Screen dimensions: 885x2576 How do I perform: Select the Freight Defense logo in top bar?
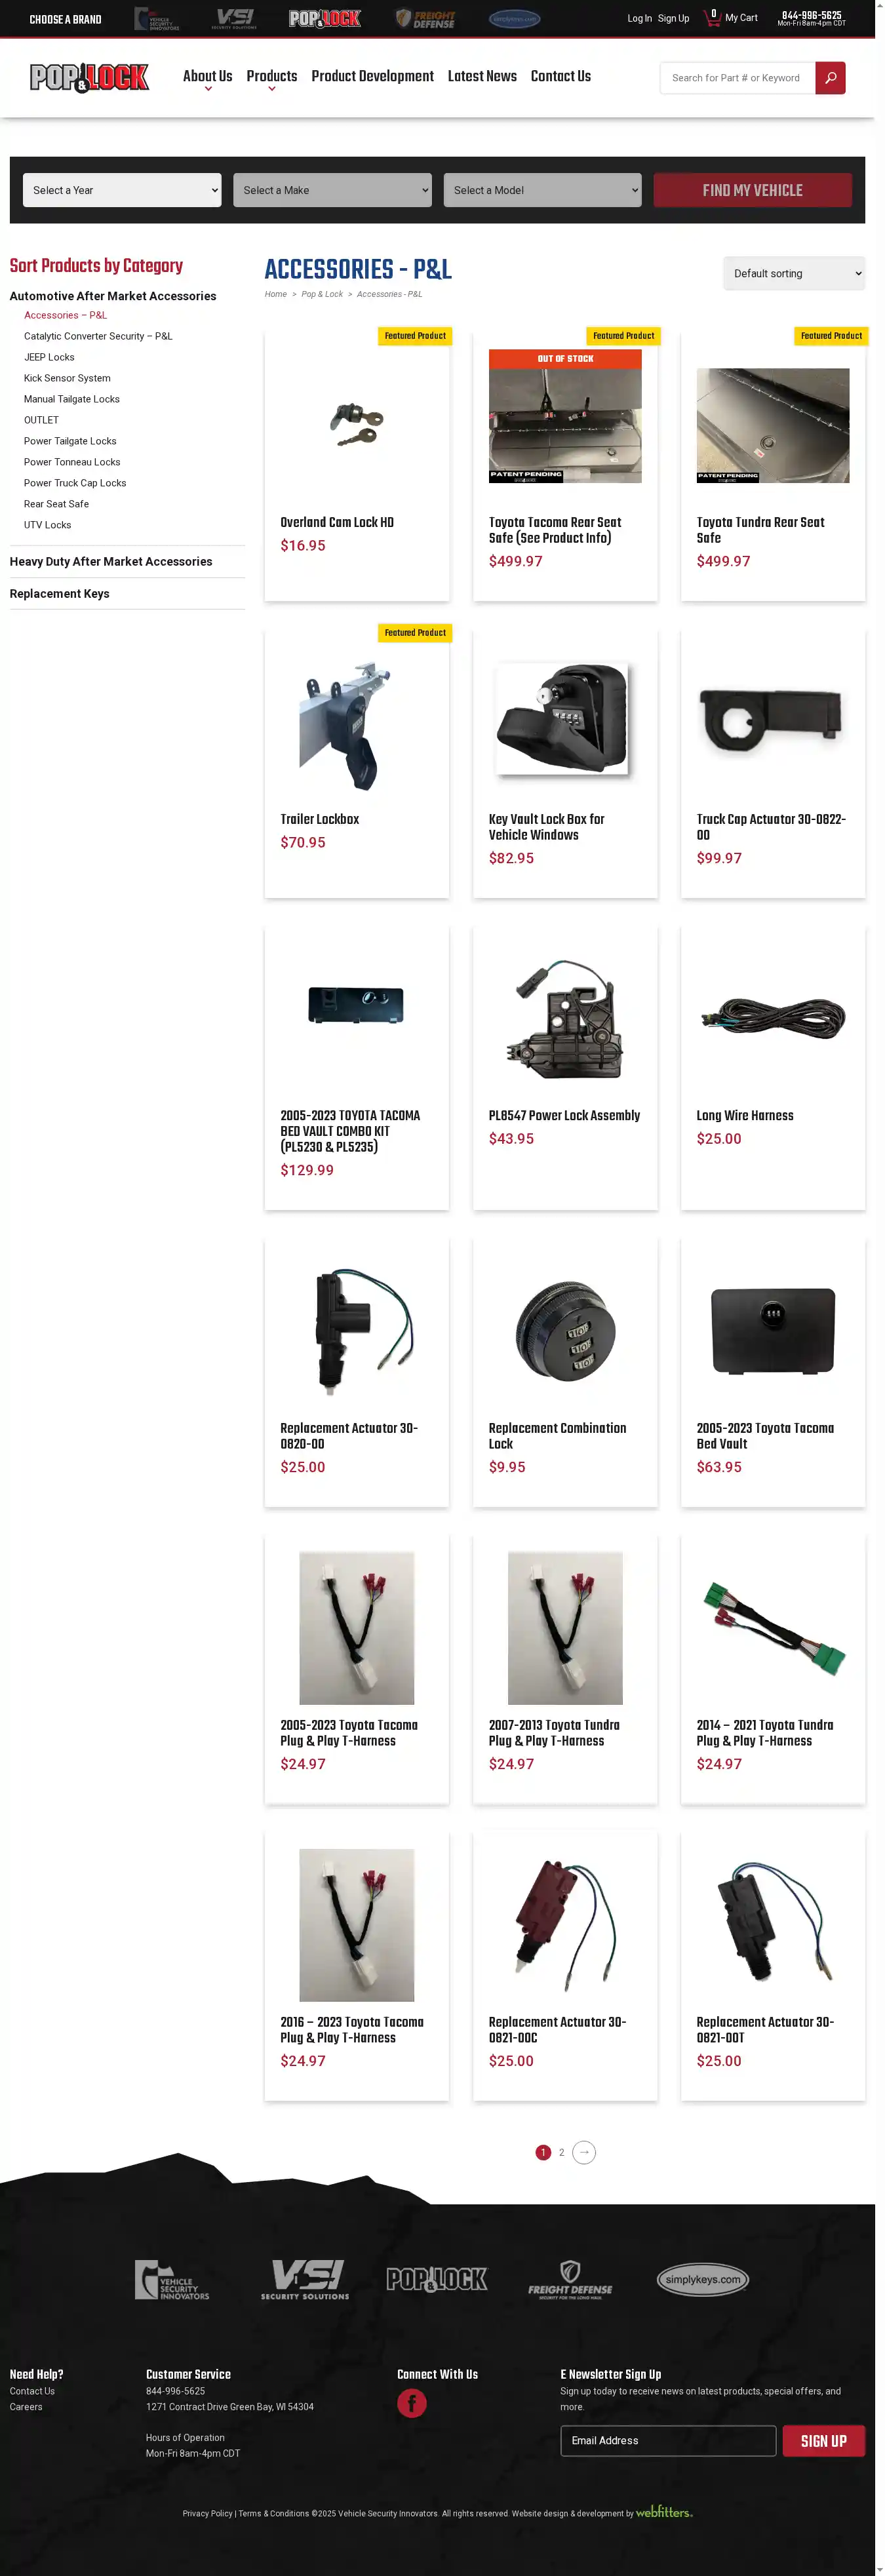(x=424, y=19)
